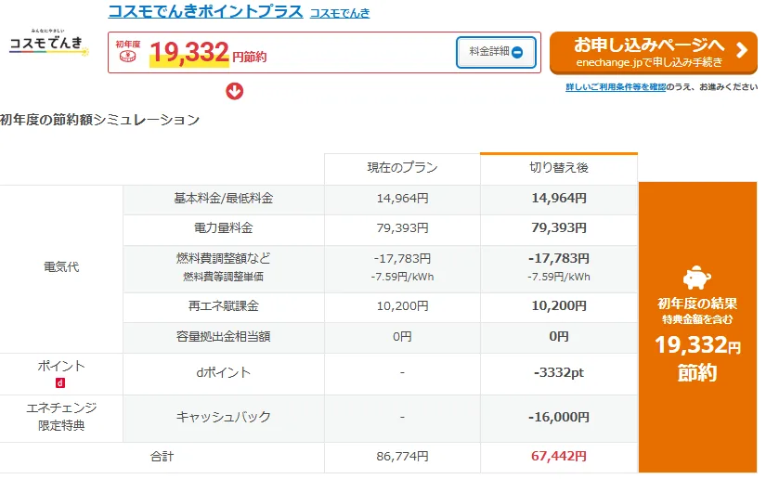Screen dimensions: 766x479
Task: Click the エネチェンジ限定特典 category cell
Action: (61, 417)
